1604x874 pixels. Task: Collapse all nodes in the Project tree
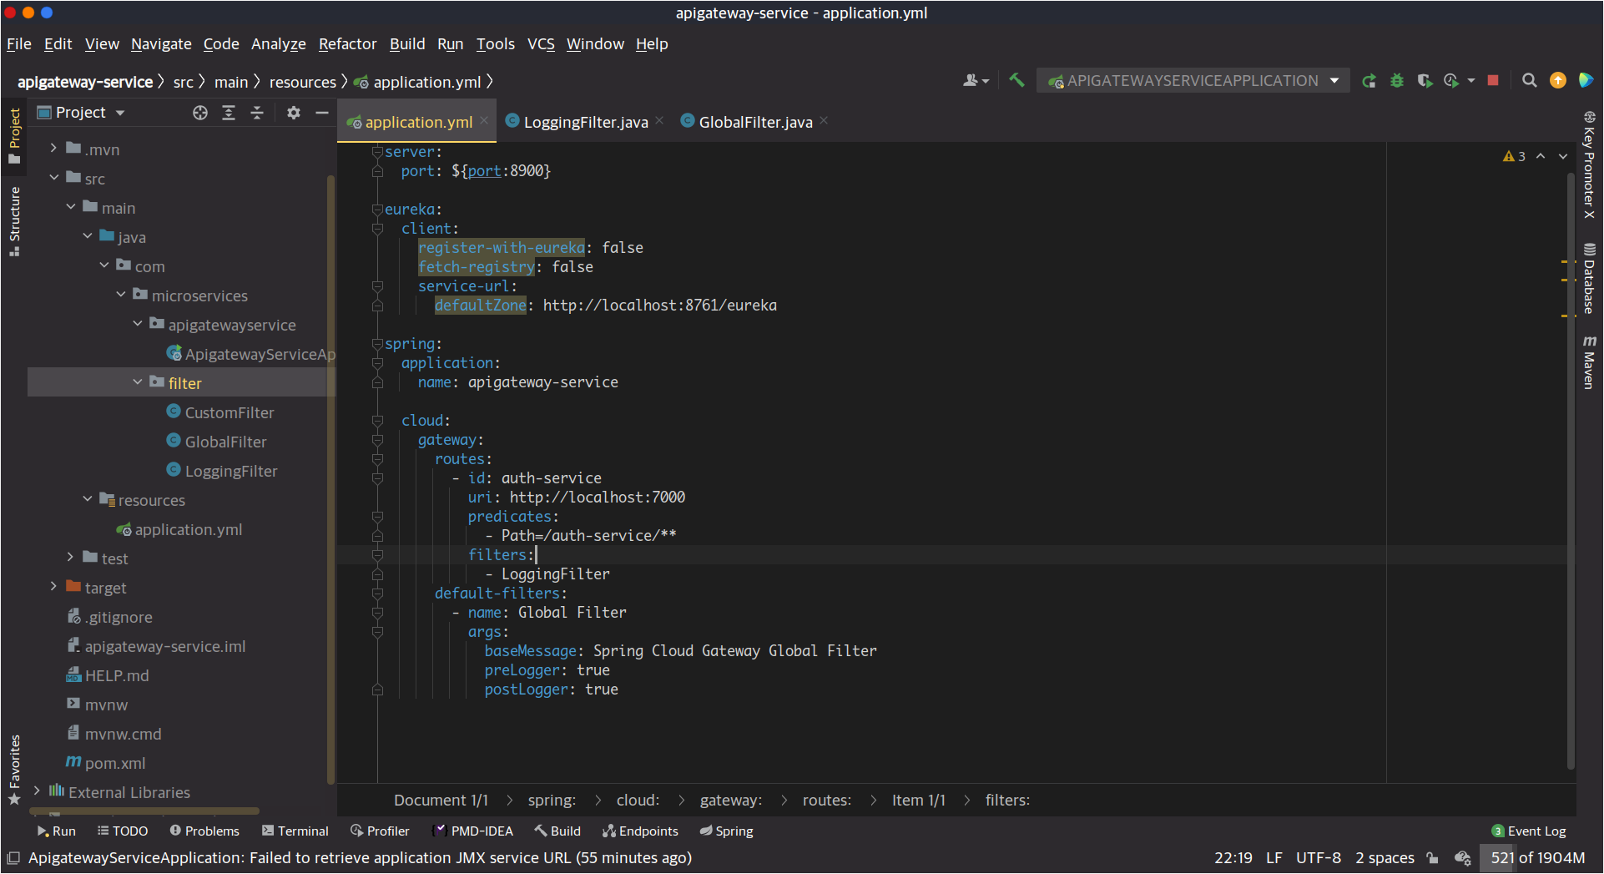(258, 112)
